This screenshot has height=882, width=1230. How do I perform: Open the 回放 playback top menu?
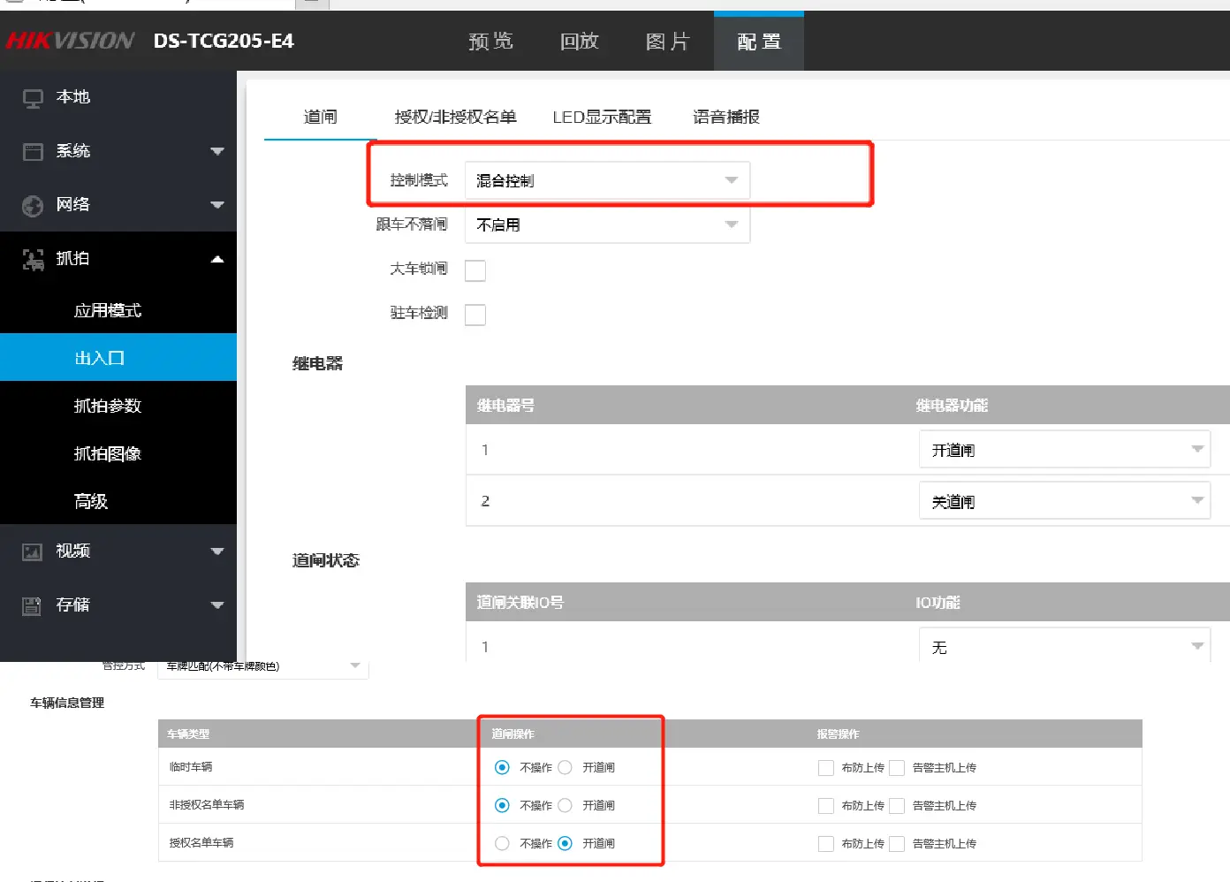pos(580,42)
